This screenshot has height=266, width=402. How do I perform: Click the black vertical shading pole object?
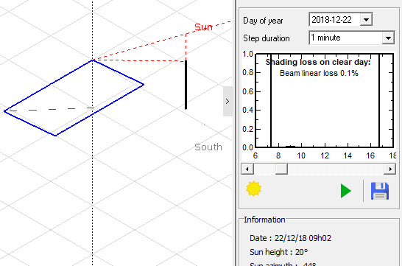tap(186, 85)
